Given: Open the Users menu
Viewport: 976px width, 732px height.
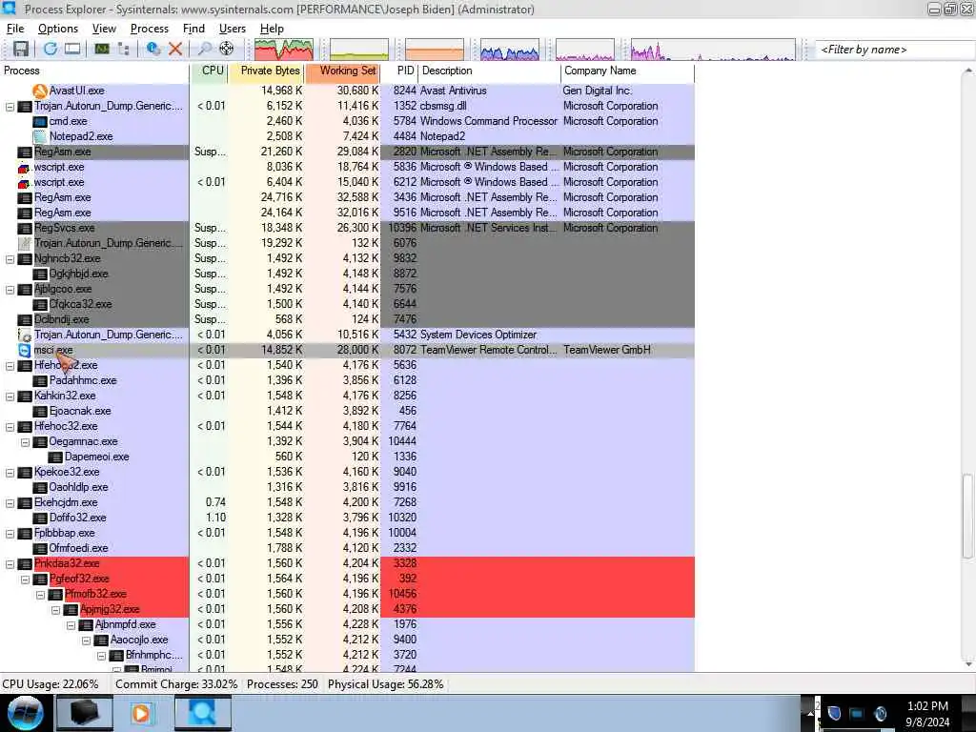Looking at the screenshot, I should click(233, 29).
